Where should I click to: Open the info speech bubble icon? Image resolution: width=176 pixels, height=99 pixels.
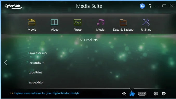click(x=155, y=94)
